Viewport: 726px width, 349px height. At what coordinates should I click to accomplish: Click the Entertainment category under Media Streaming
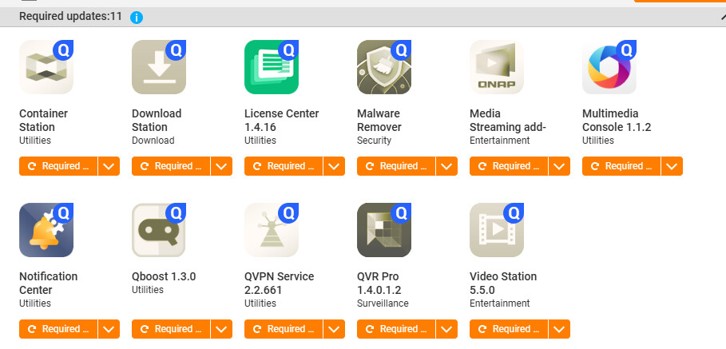[500, 141]
